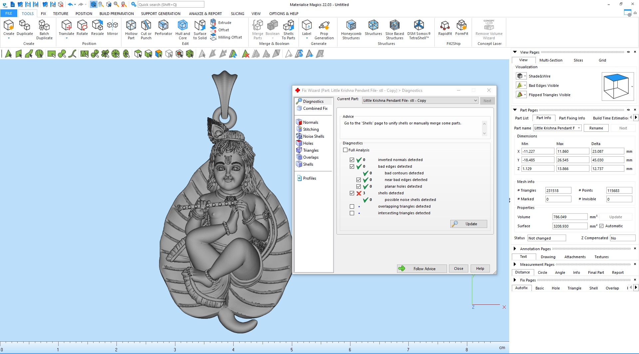
Task: Toggle inverted normals detected checkbox
Action: click(352, 160)
